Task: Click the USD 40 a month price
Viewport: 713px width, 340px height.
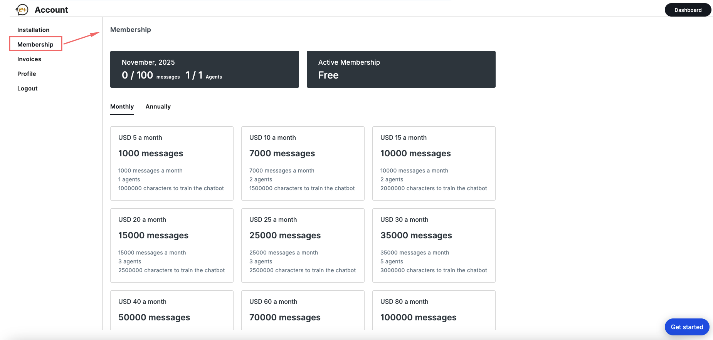Action: (x=142, y=301)
